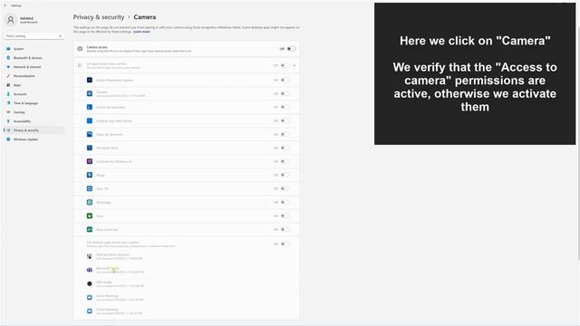Click the Microsoft Teams icon
Image resolution: width=580 pixels, height=326 pixels.
pyautogui.click(x=90, y=270)
